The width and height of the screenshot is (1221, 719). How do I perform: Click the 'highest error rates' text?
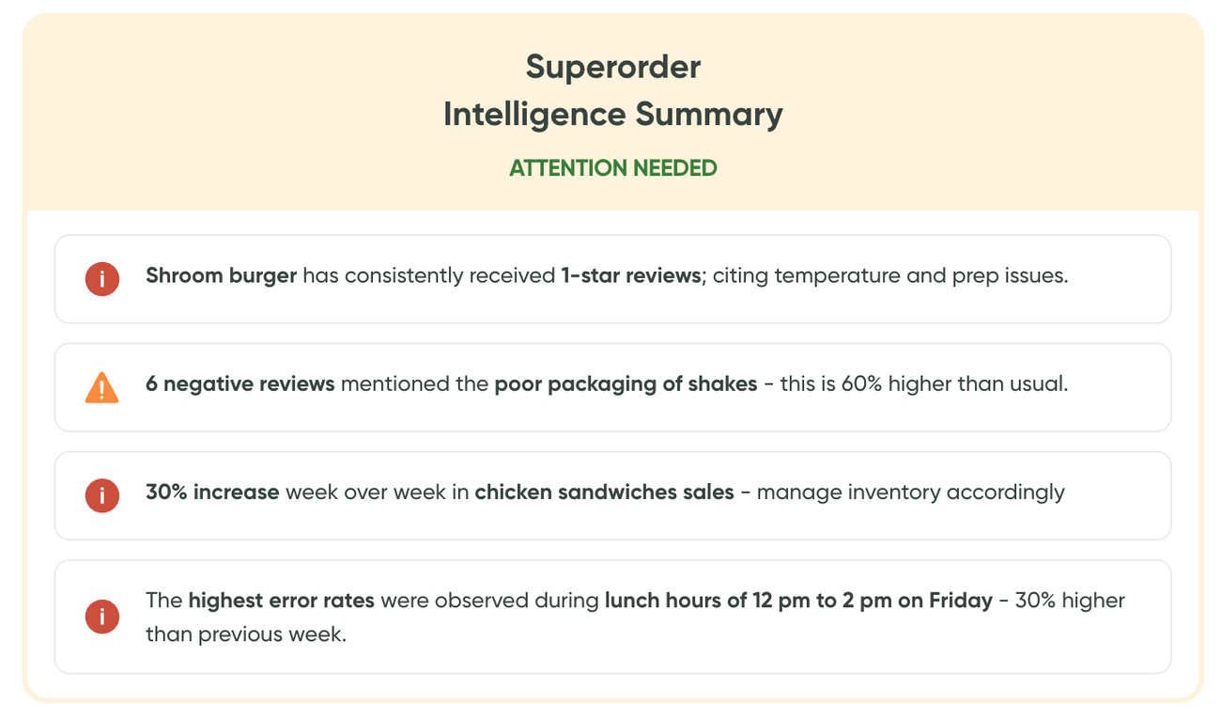pyautogui.click(x=281, y=601)
